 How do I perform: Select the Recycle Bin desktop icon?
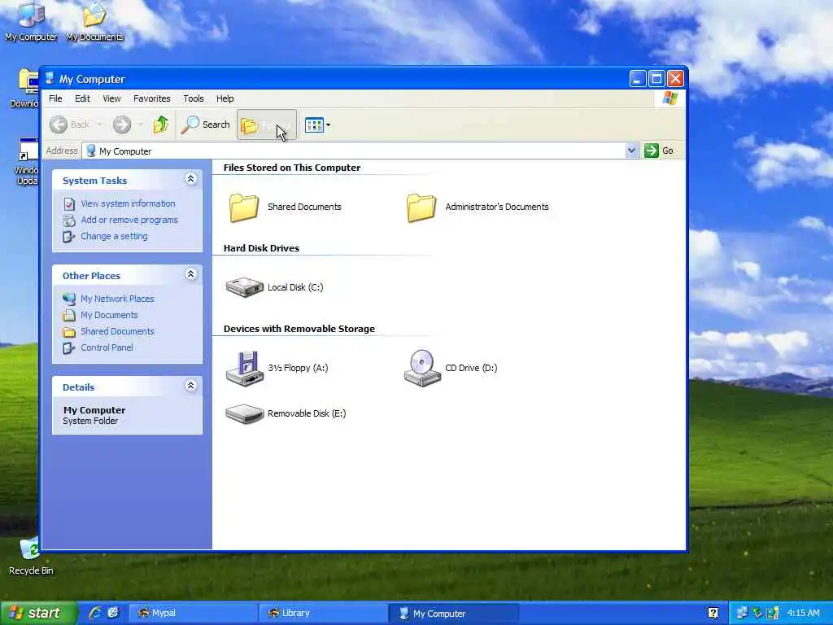[x=31, y=557]
